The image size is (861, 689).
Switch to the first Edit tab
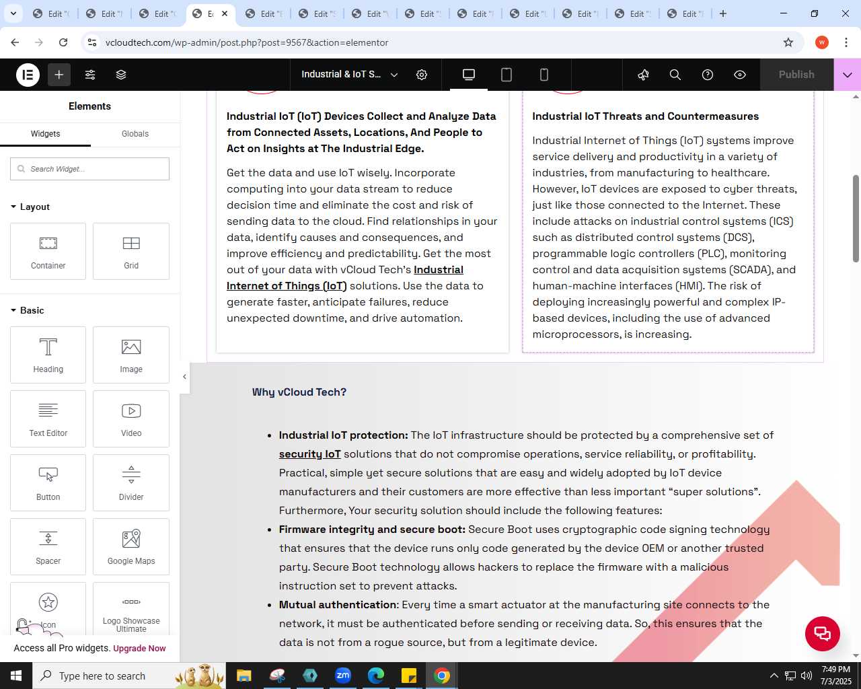coord(51,13)
